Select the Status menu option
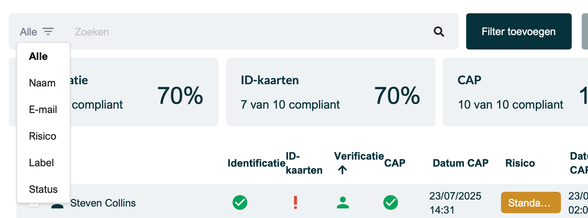 click(43, 190)
